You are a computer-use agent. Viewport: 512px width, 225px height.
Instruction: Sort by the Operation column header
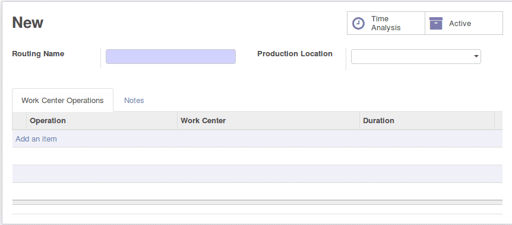(102, 121)
